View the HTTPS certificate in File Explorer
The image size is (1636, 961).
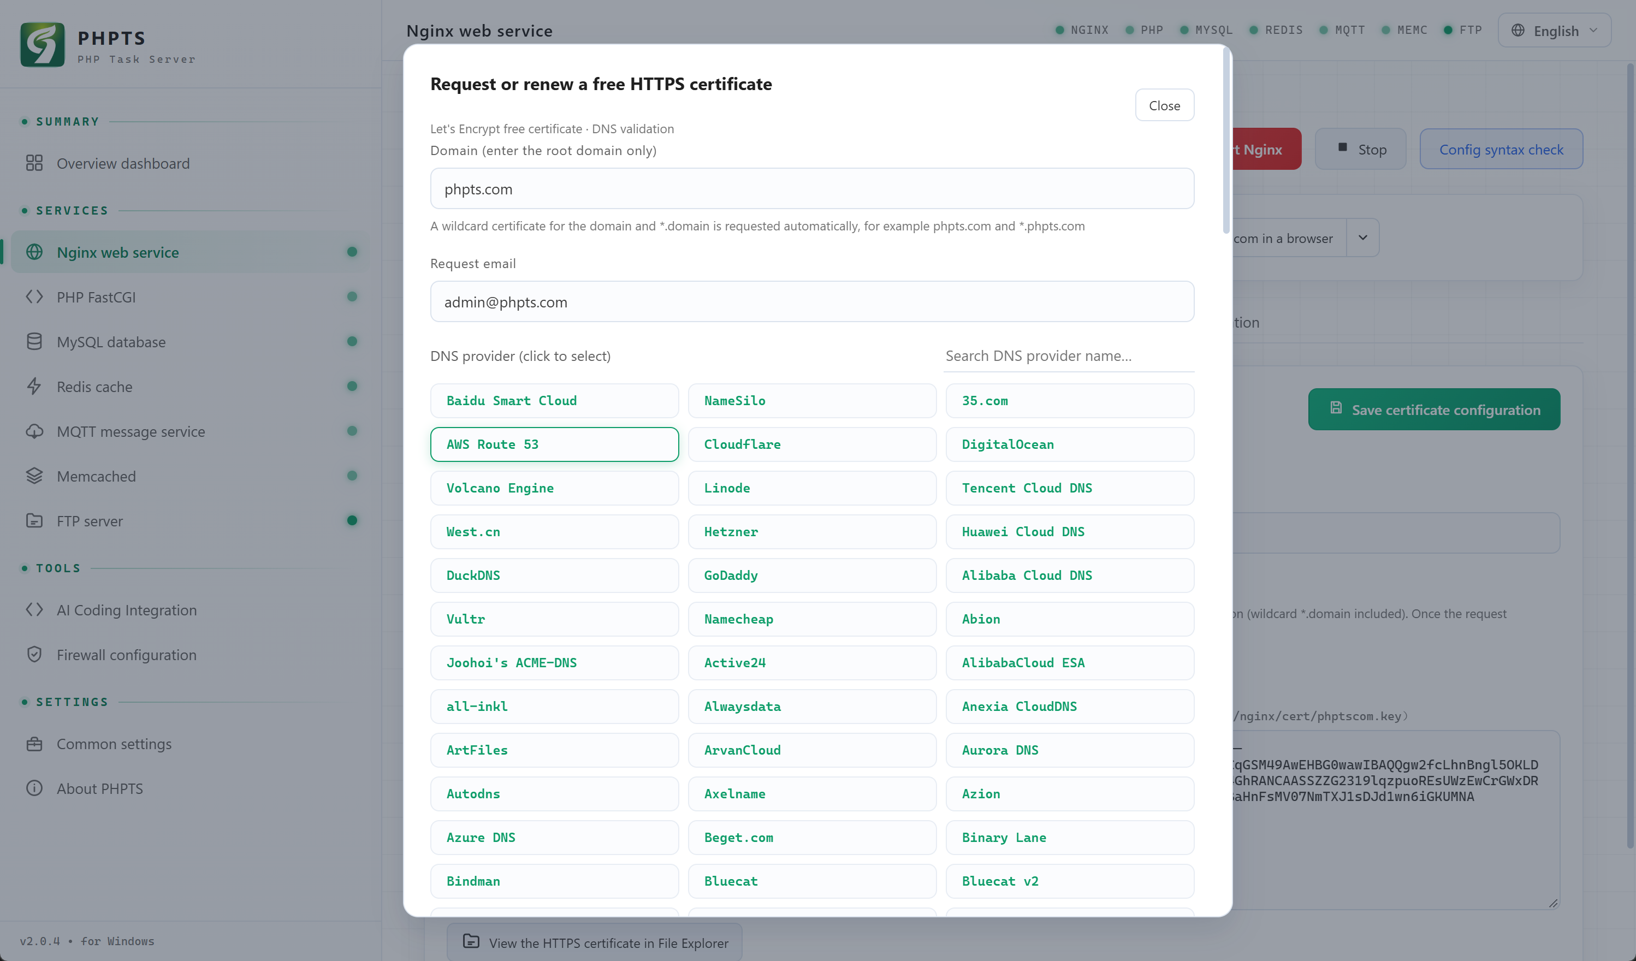coord(595,942)
